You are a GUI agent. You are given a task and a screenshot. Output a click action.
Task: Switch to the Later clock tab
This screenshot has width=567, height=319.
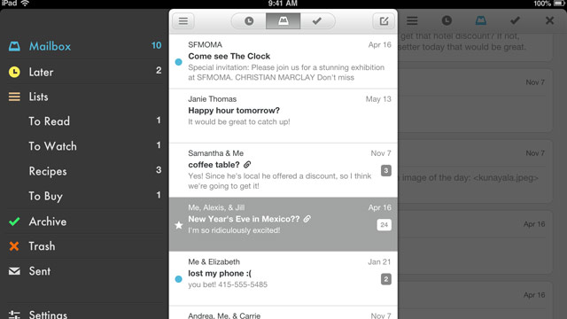point(249,21)
